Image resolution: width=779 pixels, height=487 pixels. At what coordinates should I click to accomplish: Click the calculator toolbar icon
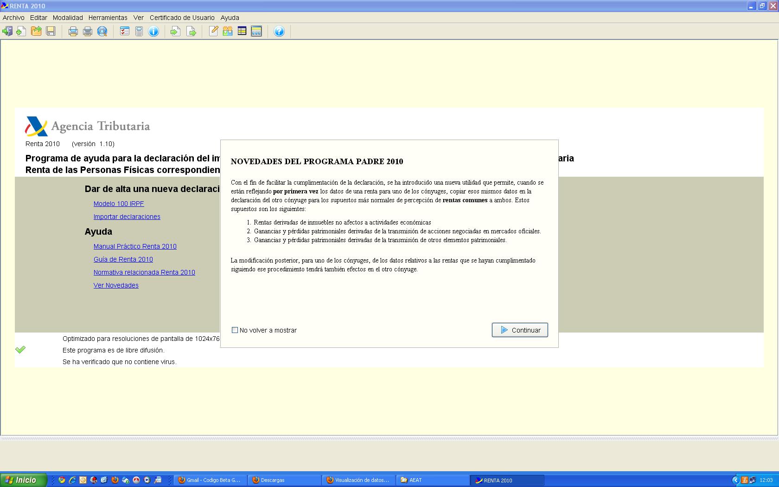point(139,32)
